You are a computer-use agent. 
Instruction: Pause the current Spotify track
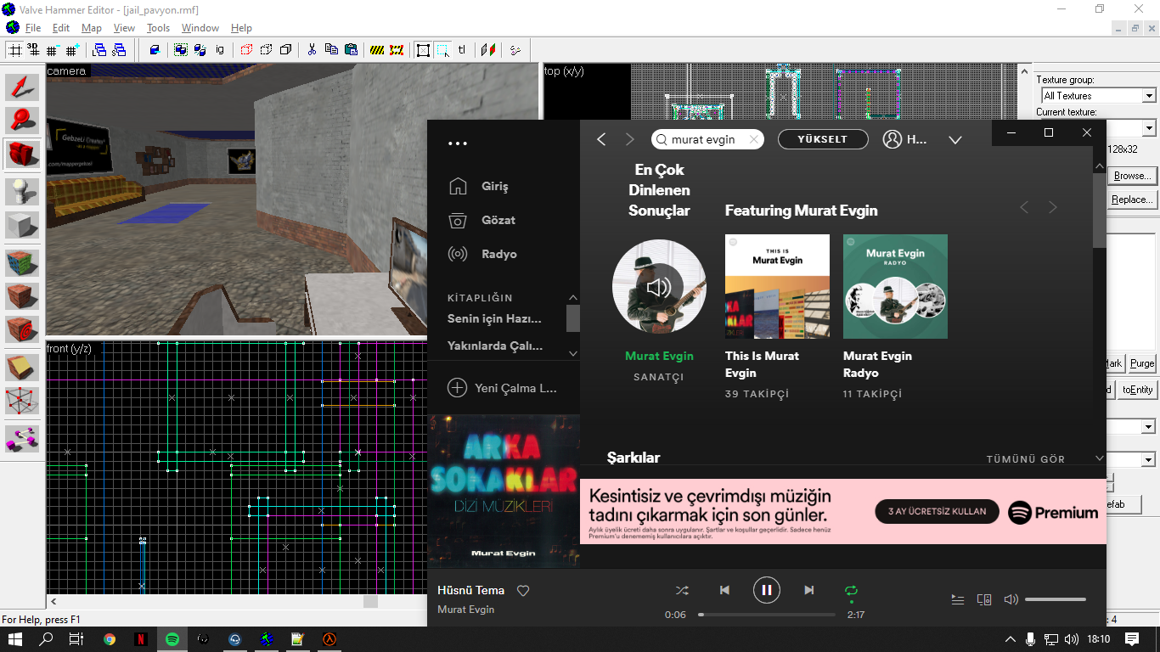tap(767, 590)
